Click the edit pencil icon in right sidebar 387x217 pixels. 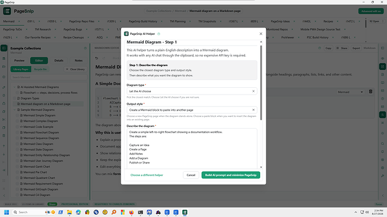(x=383, y=67)
